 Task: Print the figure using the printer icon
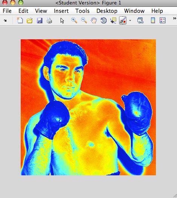(x=49, y=20)
